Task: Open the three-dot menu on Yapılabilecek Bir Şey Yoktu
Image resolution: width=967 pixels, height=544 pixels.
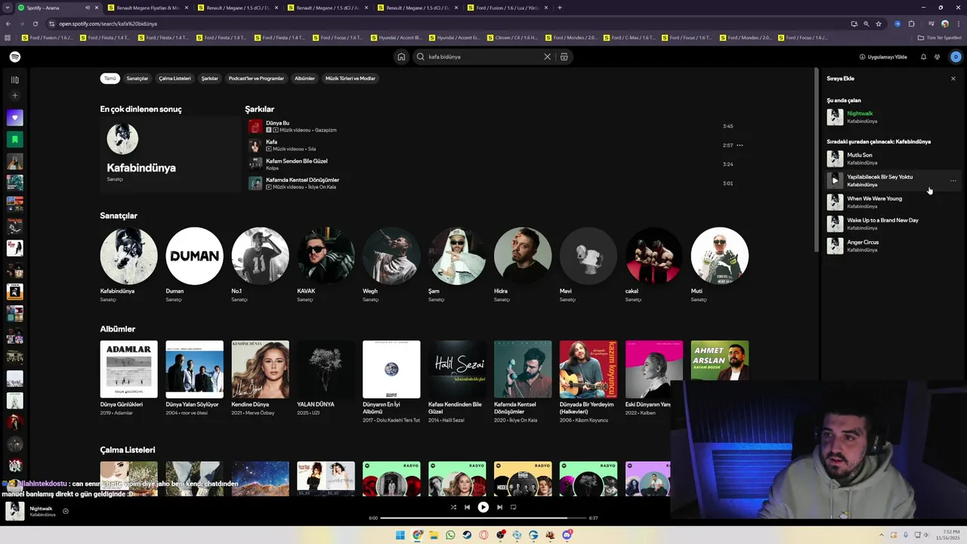Action: tap(953, 181)
